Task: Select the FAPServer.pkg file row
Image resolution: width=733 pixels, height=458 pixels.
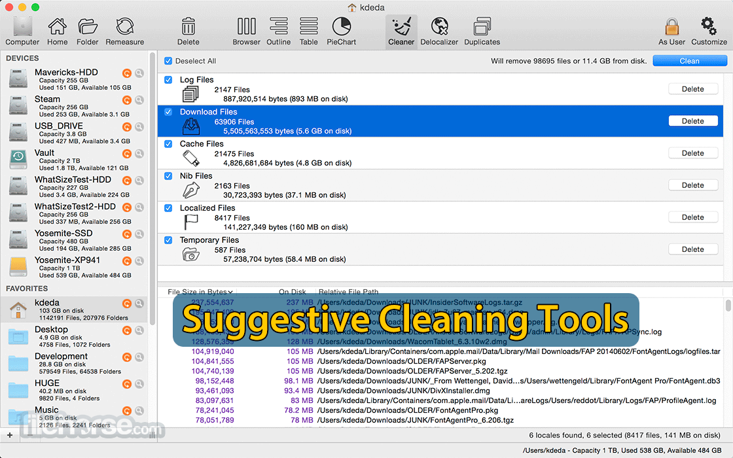Action: (442, 361)
